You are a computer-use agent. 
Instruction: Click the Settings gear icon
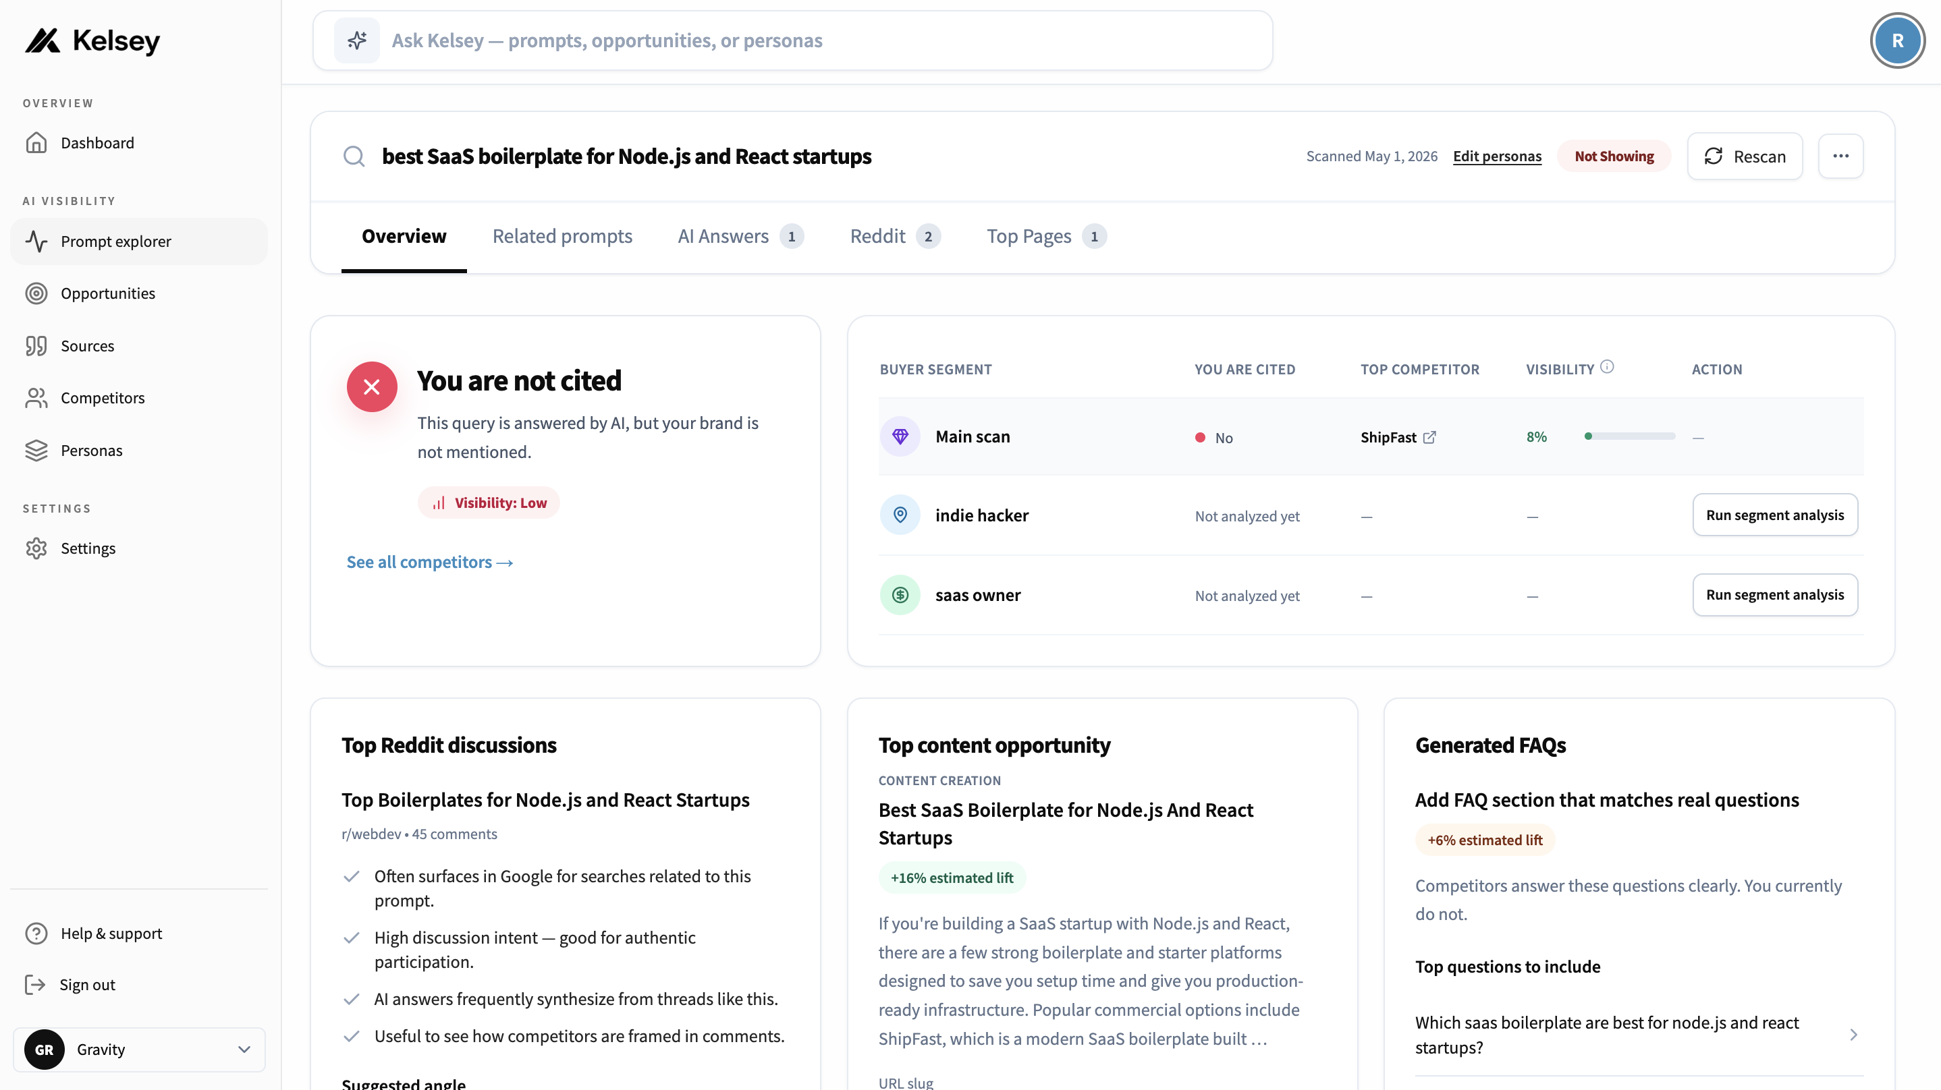coord(36,548)
